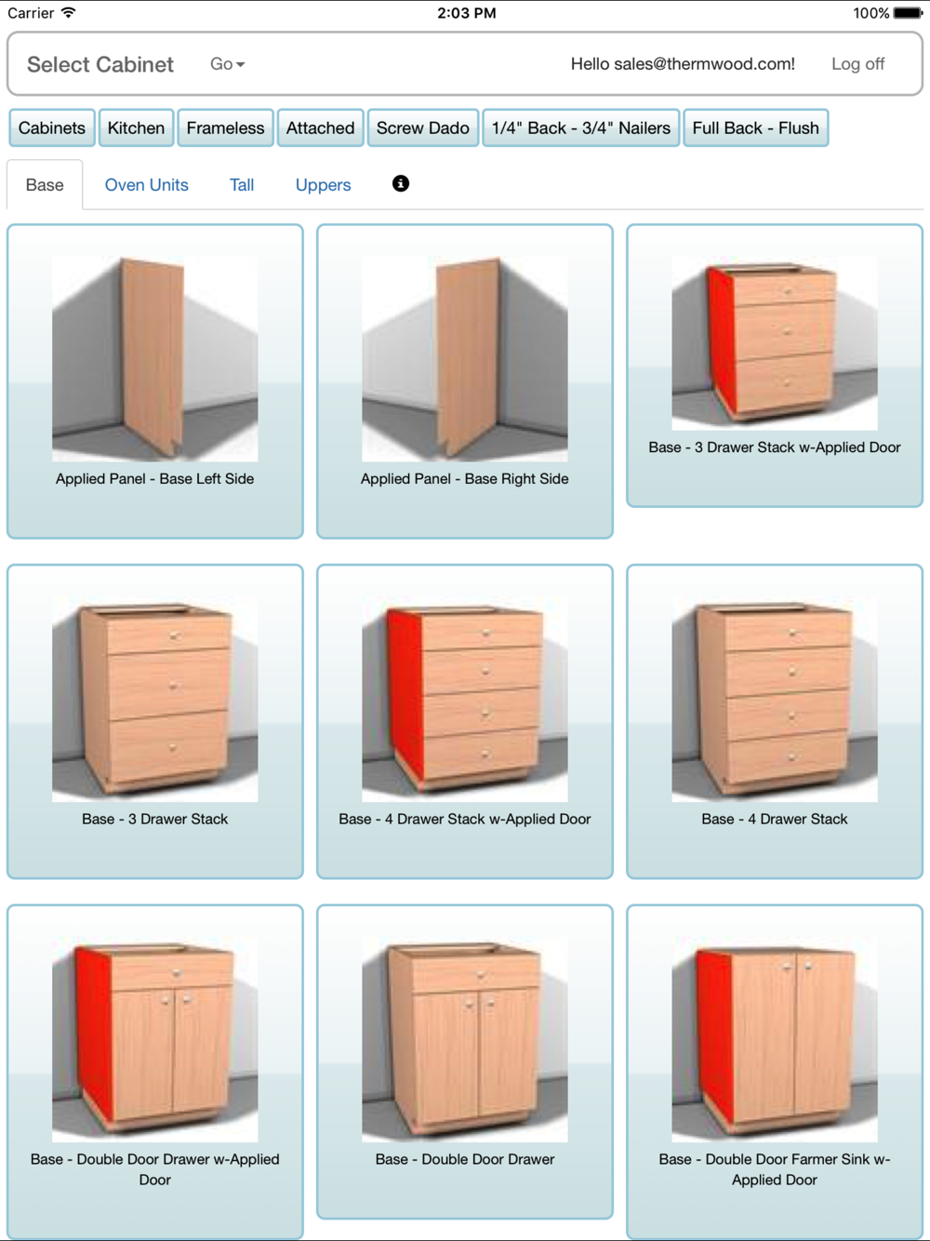Select Applied Panel - Base Left Side thumbnail

[x=155, y=381]
